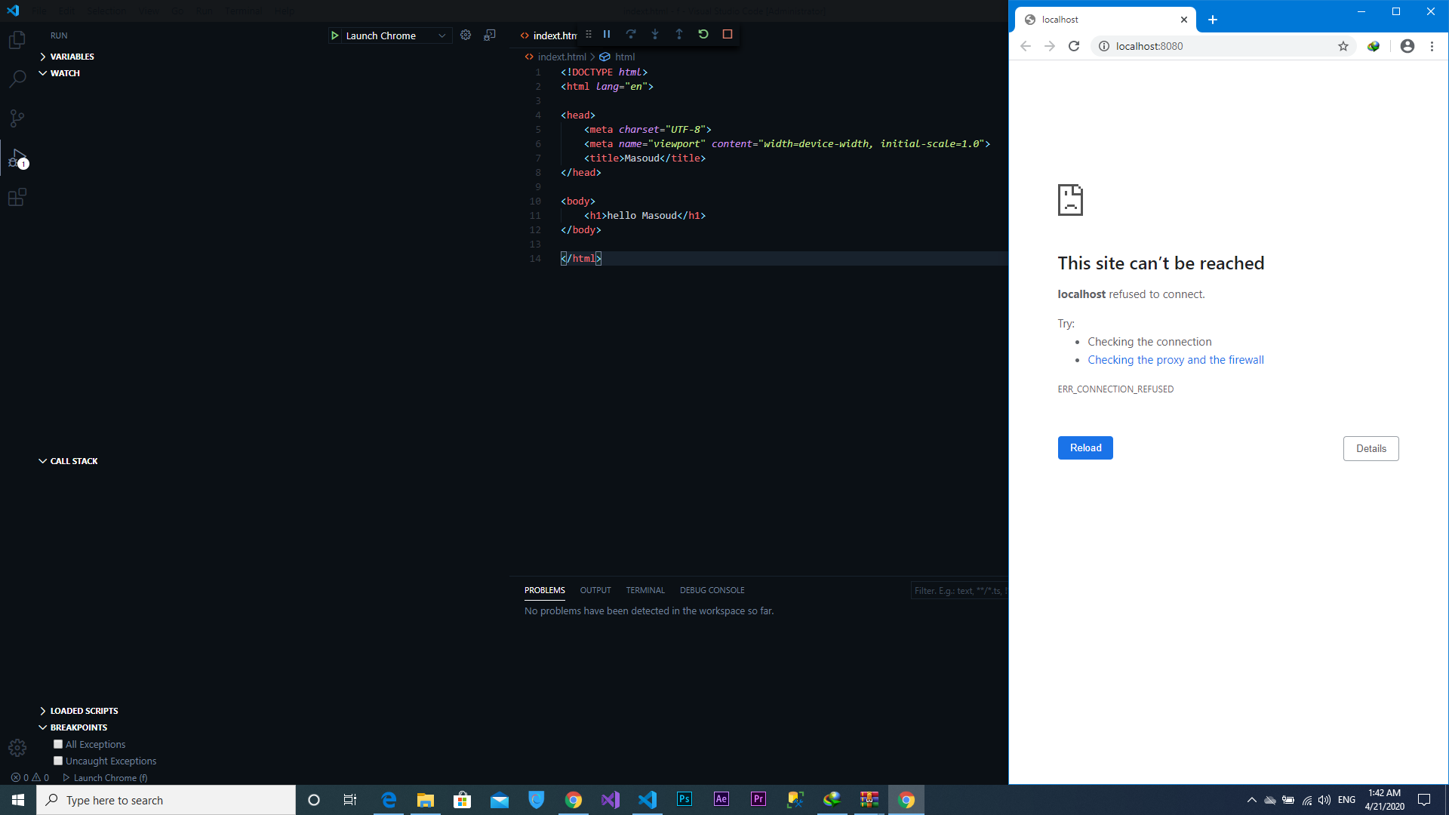This screenshot has width=1449, height=815.
Task: Reload the Chrome page via toolbar icon
Action: 1074,46
